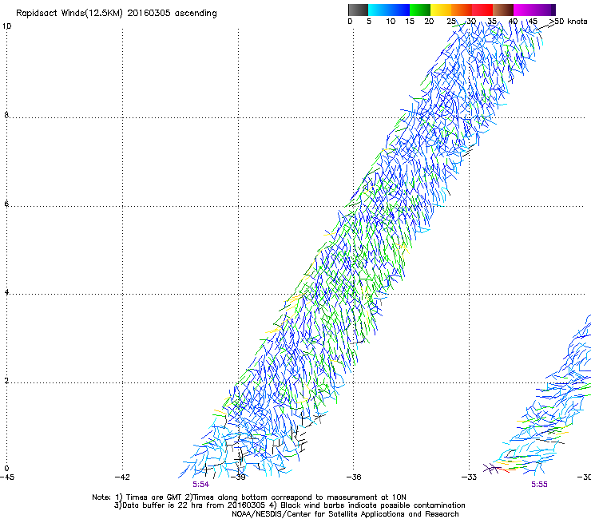Click the 'NOAA/NESDIS/Center for Satellite Applications and Research' credit
The image size is (591, 519).
[x=345, y=514]
